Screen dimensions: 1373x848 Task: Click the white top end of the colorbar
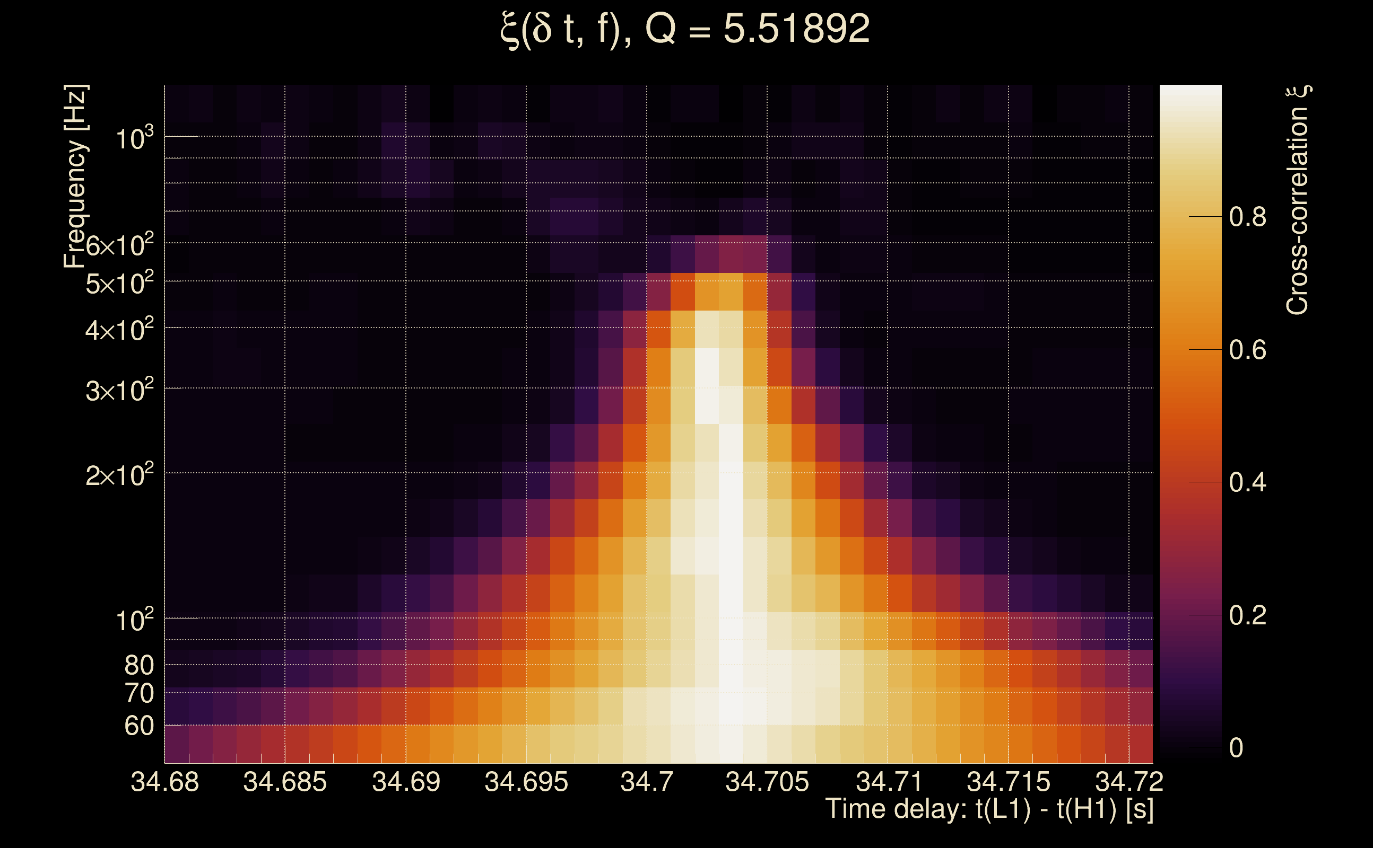1190,95
